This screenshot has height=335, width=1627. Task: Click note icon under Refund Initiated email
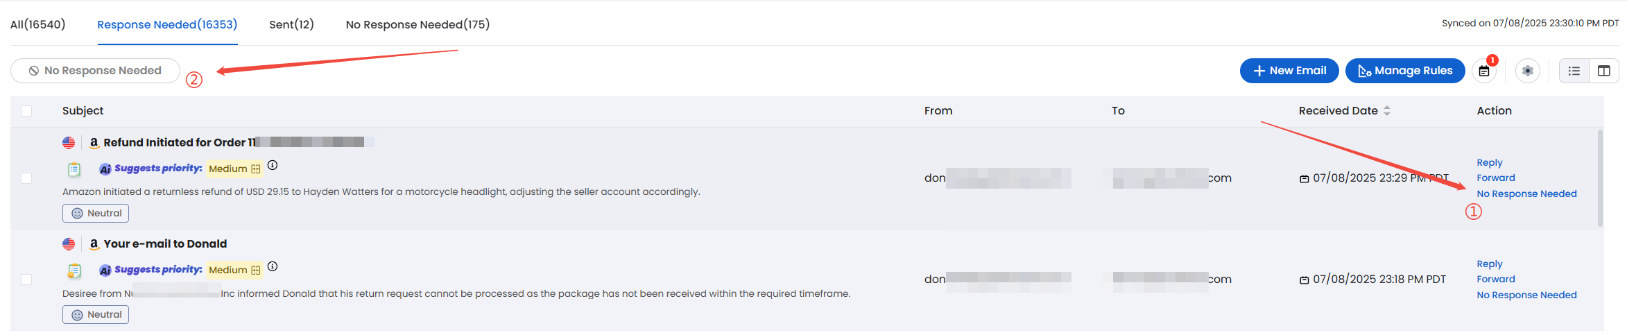pyautogui.click(x=74, y=169)
